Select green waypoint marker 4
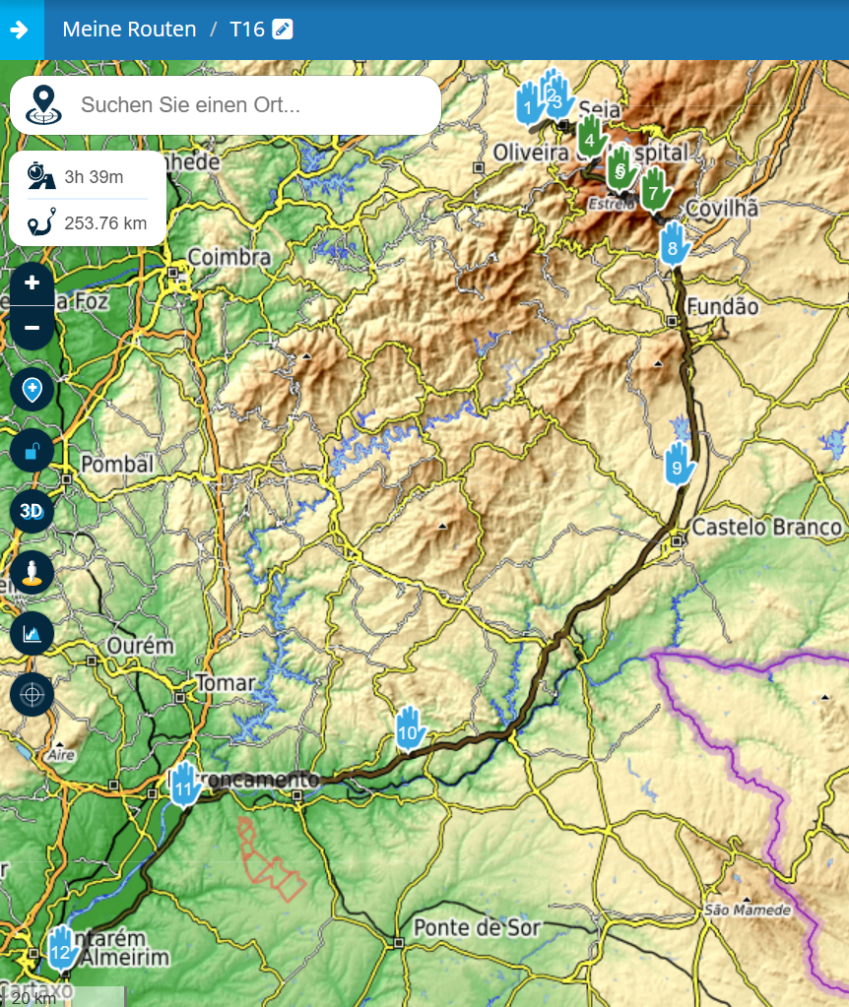This screenshot has height=1007, width=849. [591, 137]
